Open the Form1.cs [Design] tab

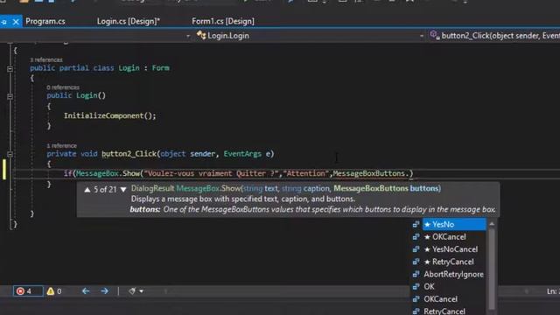pos(223,21)
